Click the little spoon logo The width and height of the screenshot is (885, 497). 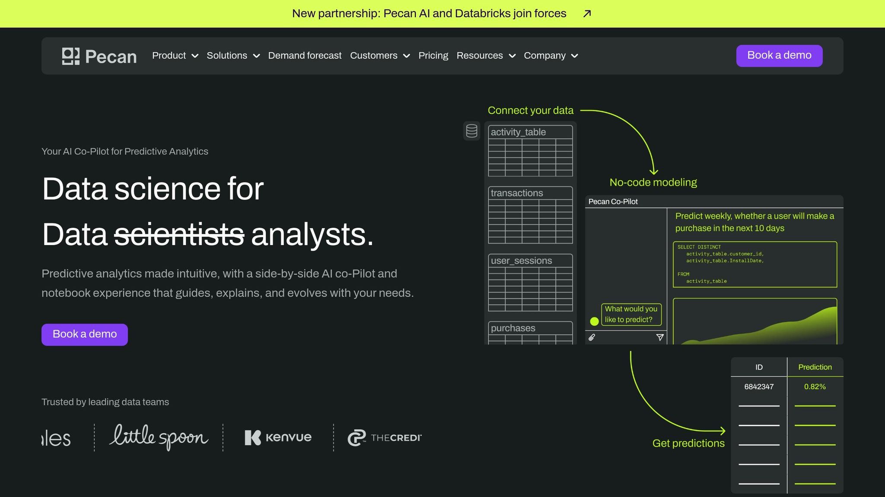(159, 437)
